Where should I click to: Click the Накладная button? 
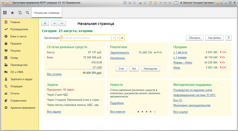click(150, 69)
